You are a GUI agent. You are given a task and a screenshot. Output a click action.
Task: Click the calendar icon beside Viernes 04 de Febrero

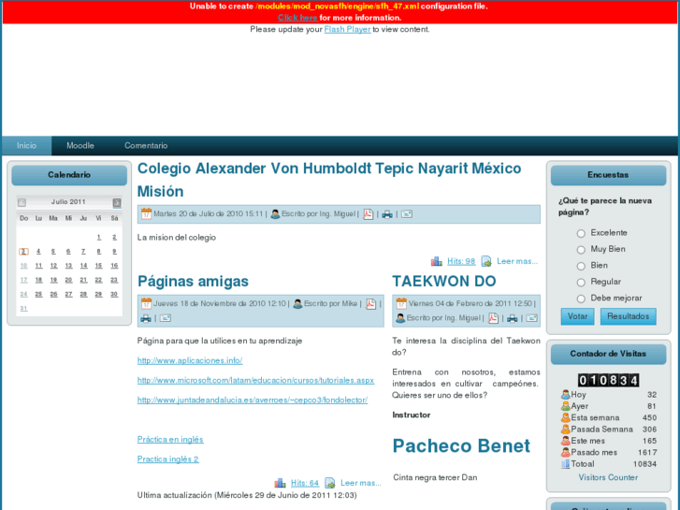(401, 303)
